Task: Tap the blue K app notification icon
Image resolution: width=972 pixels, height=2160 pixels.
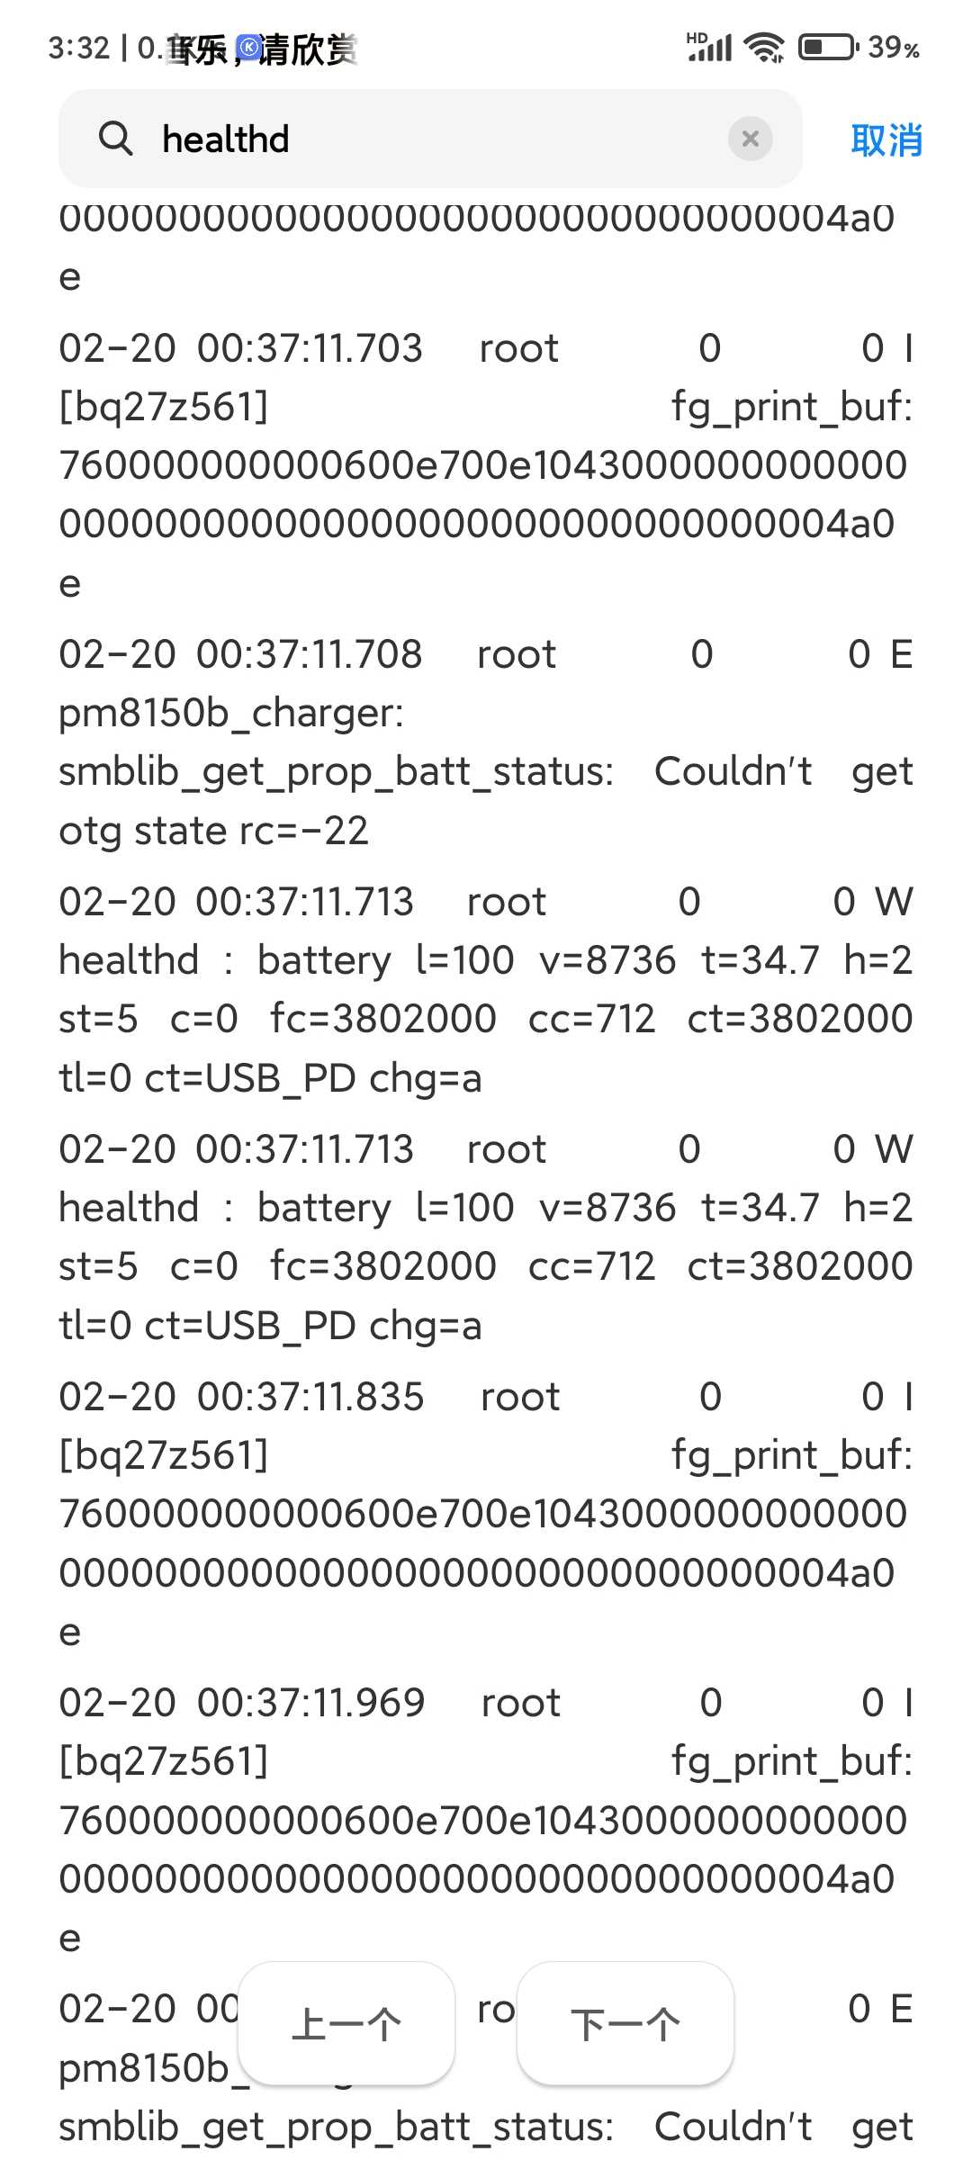Action: pos(249,47)
